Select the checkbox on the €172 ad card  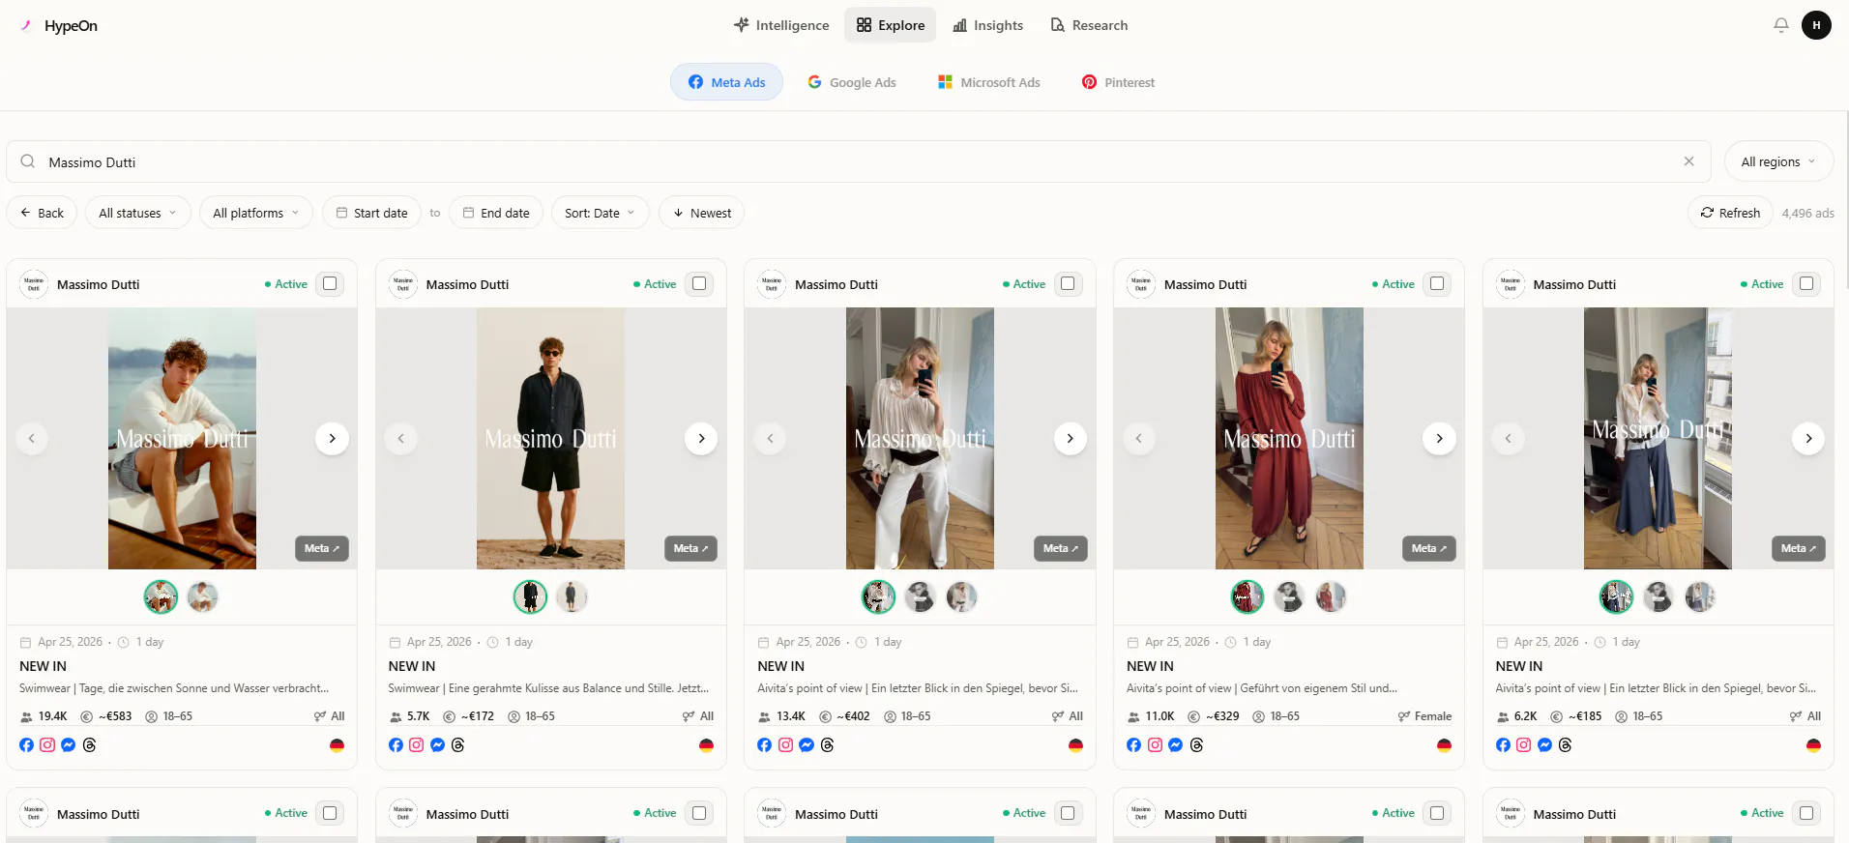[x=699, y=284]
